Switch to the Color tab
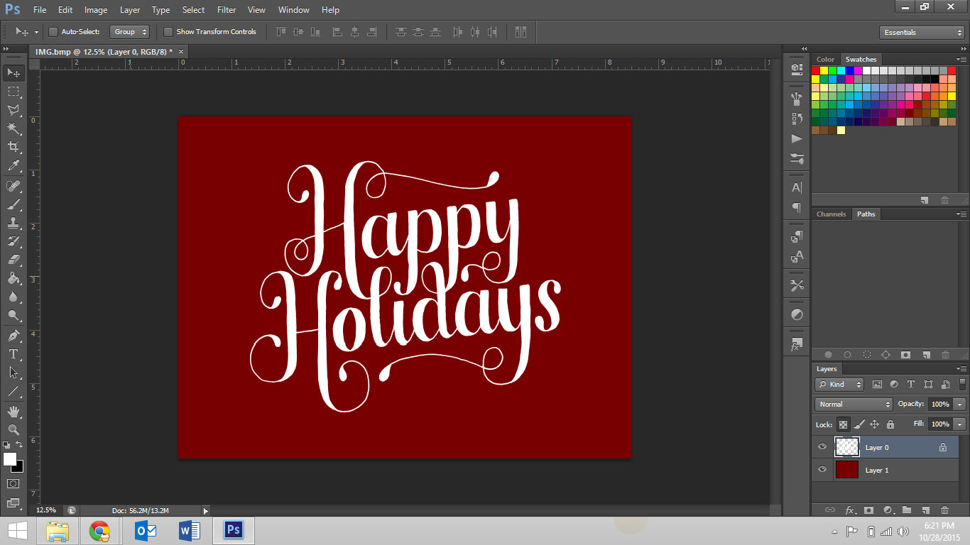 (826, 60)
